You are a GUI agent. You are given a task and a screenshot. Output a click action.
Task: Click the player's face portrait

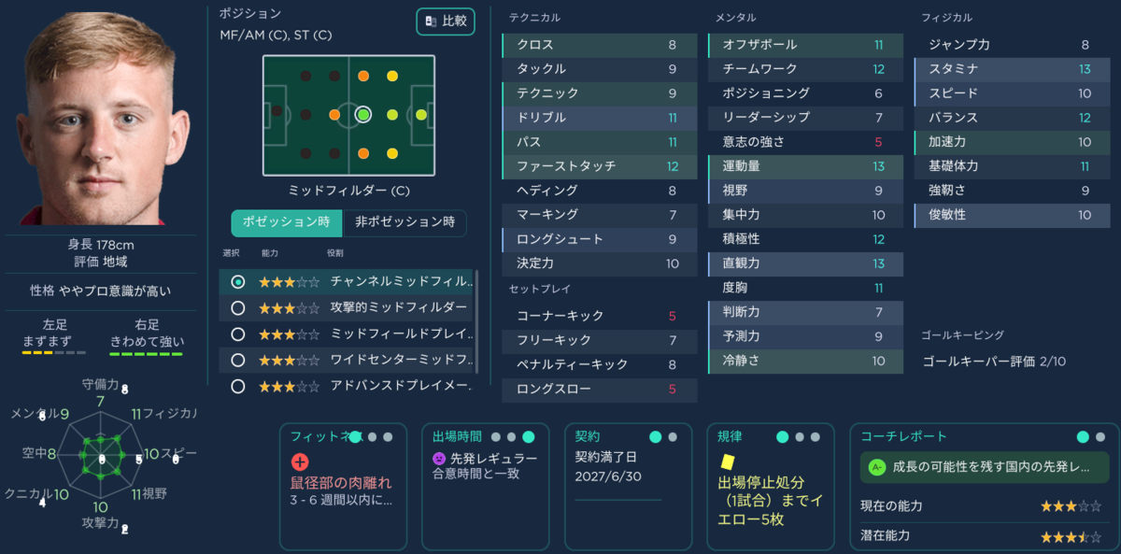[x=103, y=120]
